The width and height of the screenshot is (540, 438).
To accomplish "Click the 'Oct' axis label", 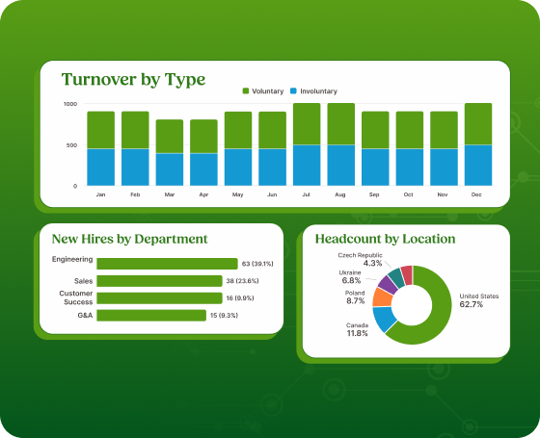I will click(409, 194).
